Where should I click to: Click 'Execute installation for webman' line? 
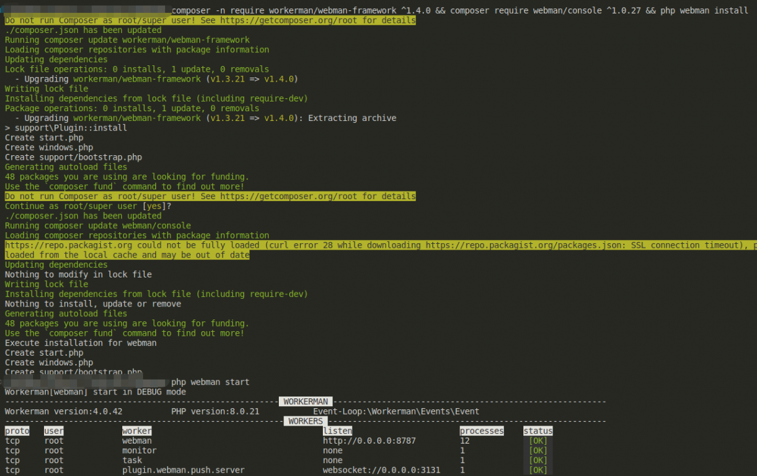pyautogui.click(x=81, y=343)
